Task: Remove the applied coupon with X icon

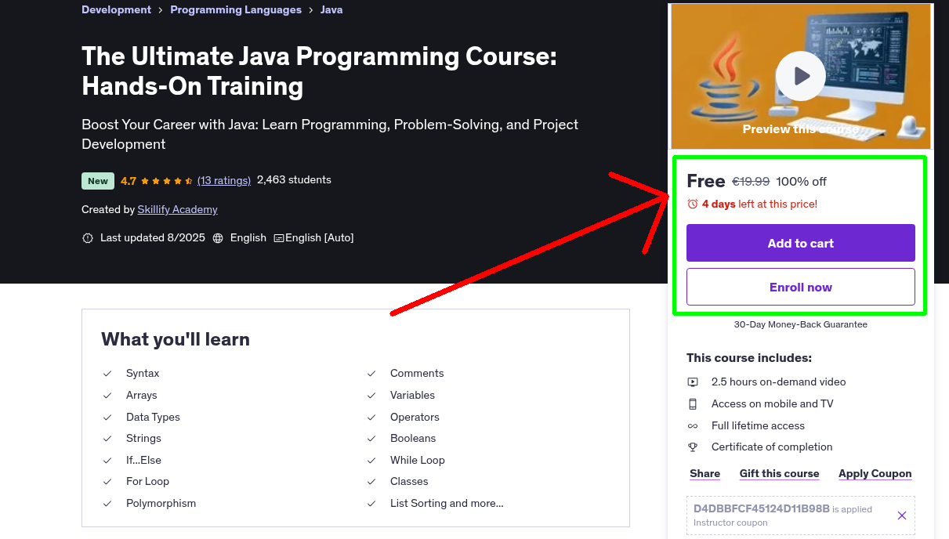Action: (902, 515)
